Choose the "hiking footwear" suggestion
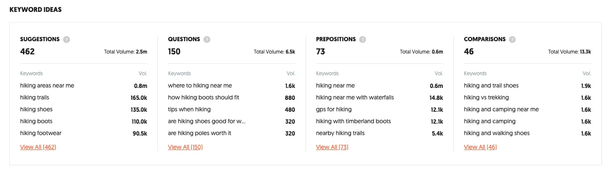 click(x=41, y=133)
